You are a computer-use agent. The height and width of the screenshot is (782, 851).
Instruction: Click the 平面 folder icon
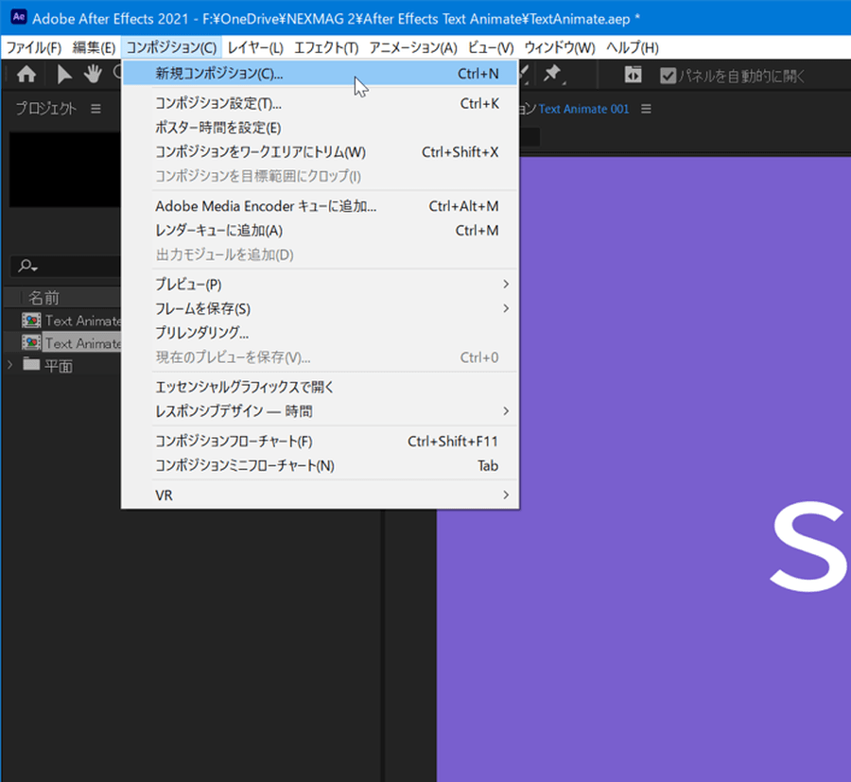click(x=31, y=364)
